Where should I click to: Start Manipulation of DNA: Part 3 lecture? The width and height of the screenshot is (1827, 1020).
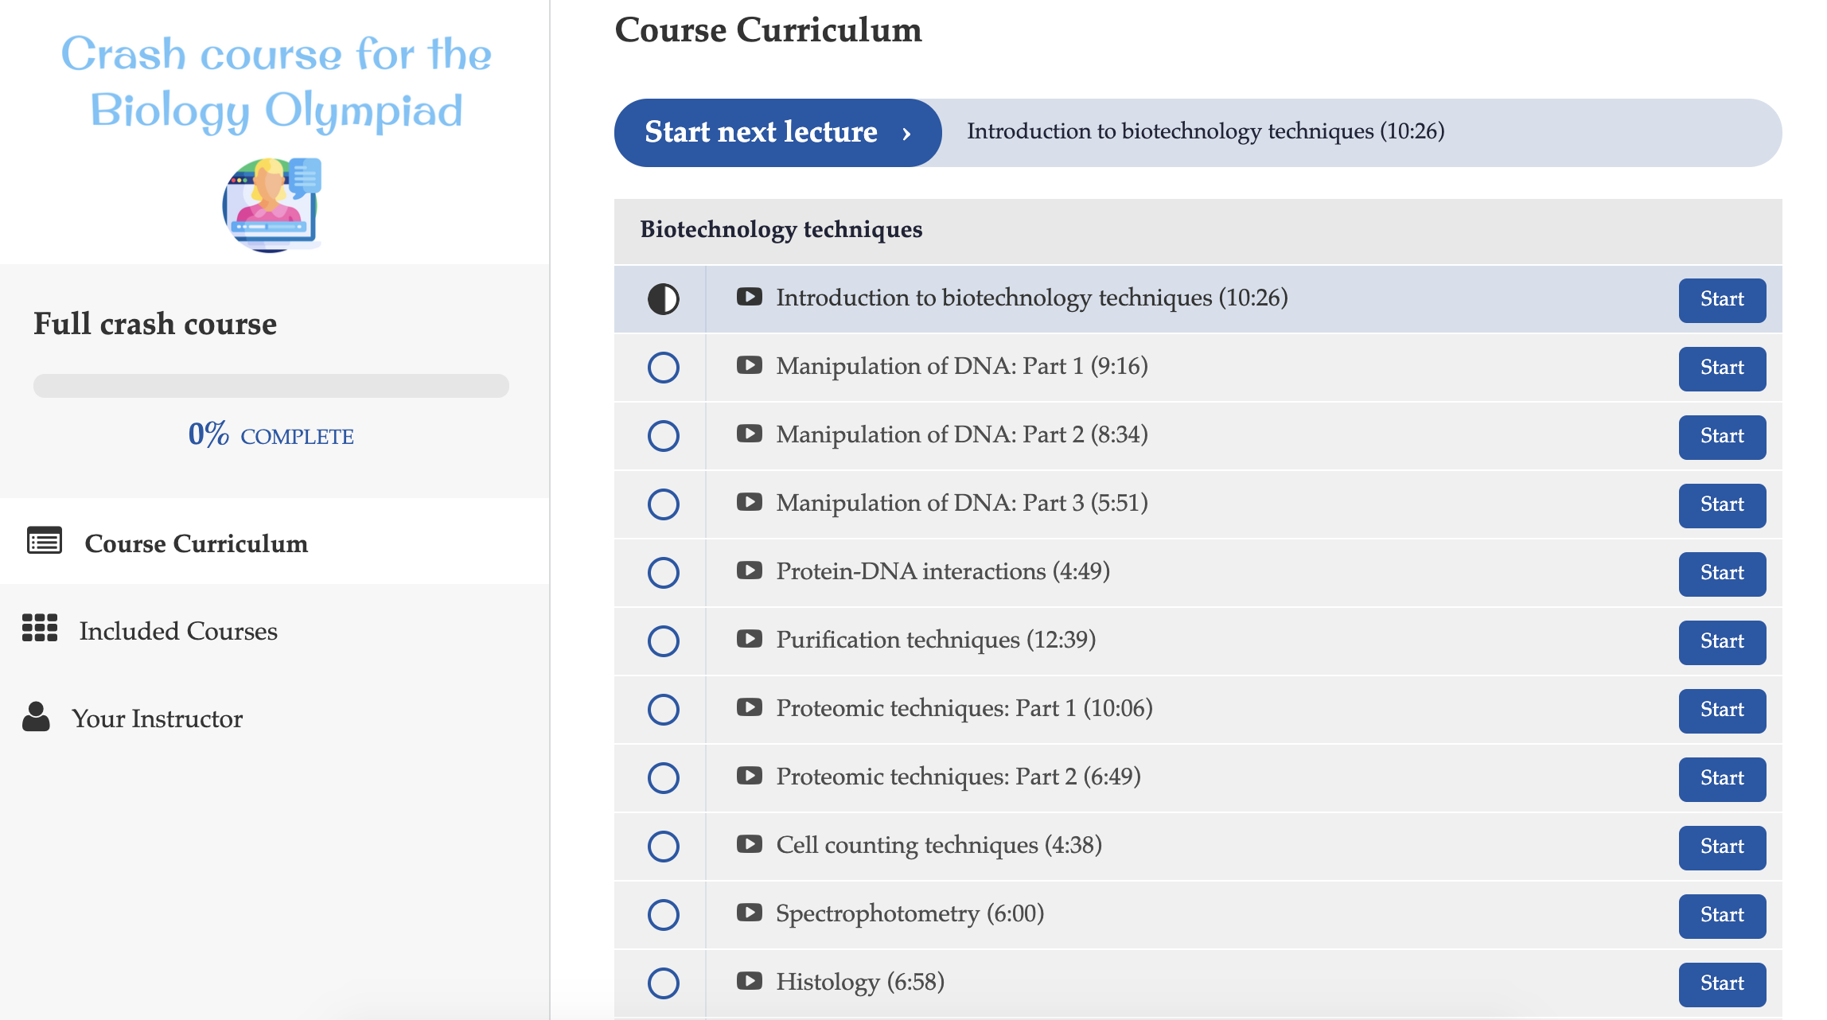(x=1722, y=505)
